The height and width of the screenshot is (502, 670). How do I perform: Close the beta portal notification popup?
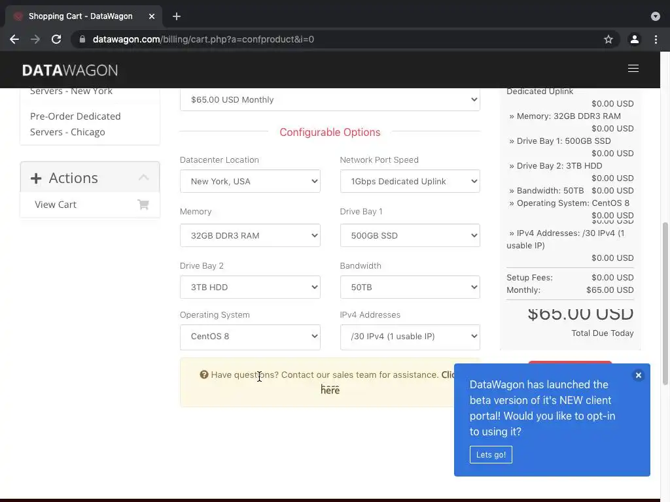point(639,375)
